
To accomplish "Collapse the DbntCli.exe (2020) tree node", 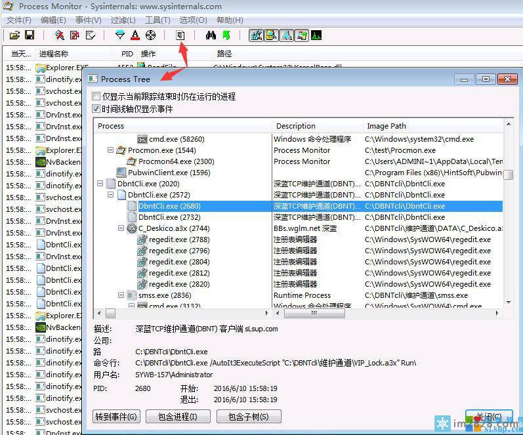I will 100,184.
